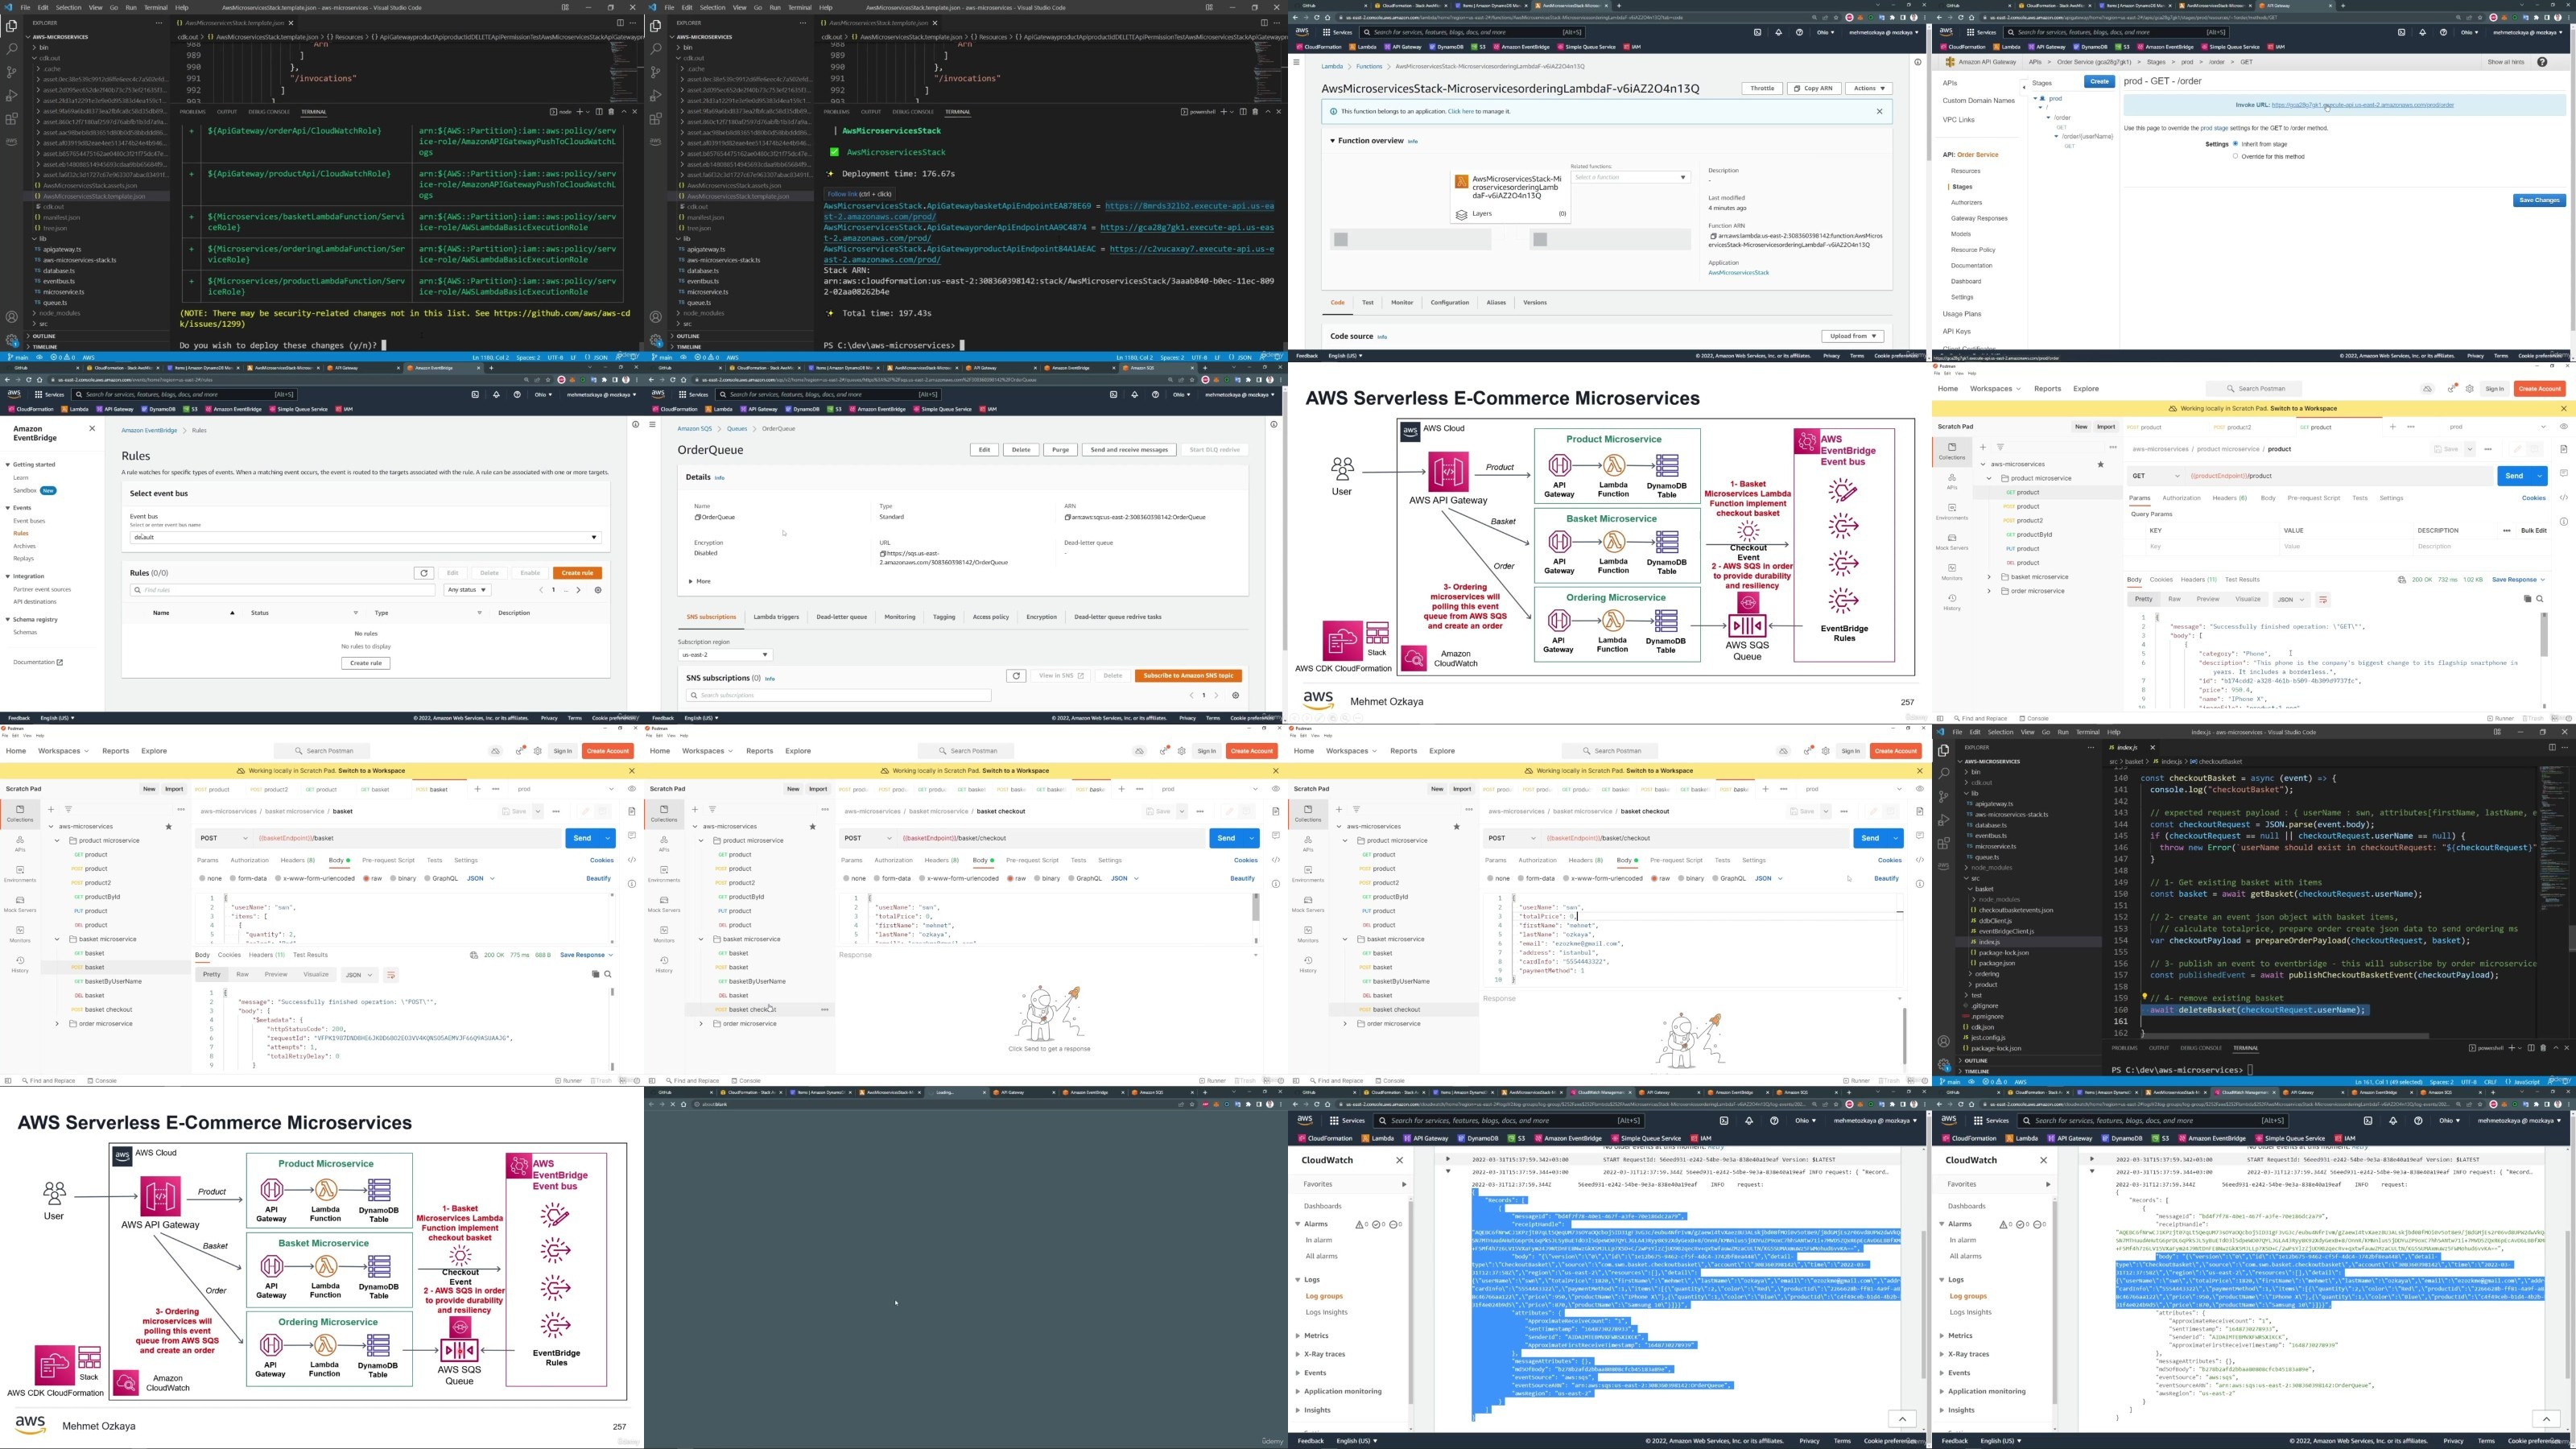This screenshot has height=1449, width=2576.
Task: Click the orange Create rule button
Action: coord(577,573)
